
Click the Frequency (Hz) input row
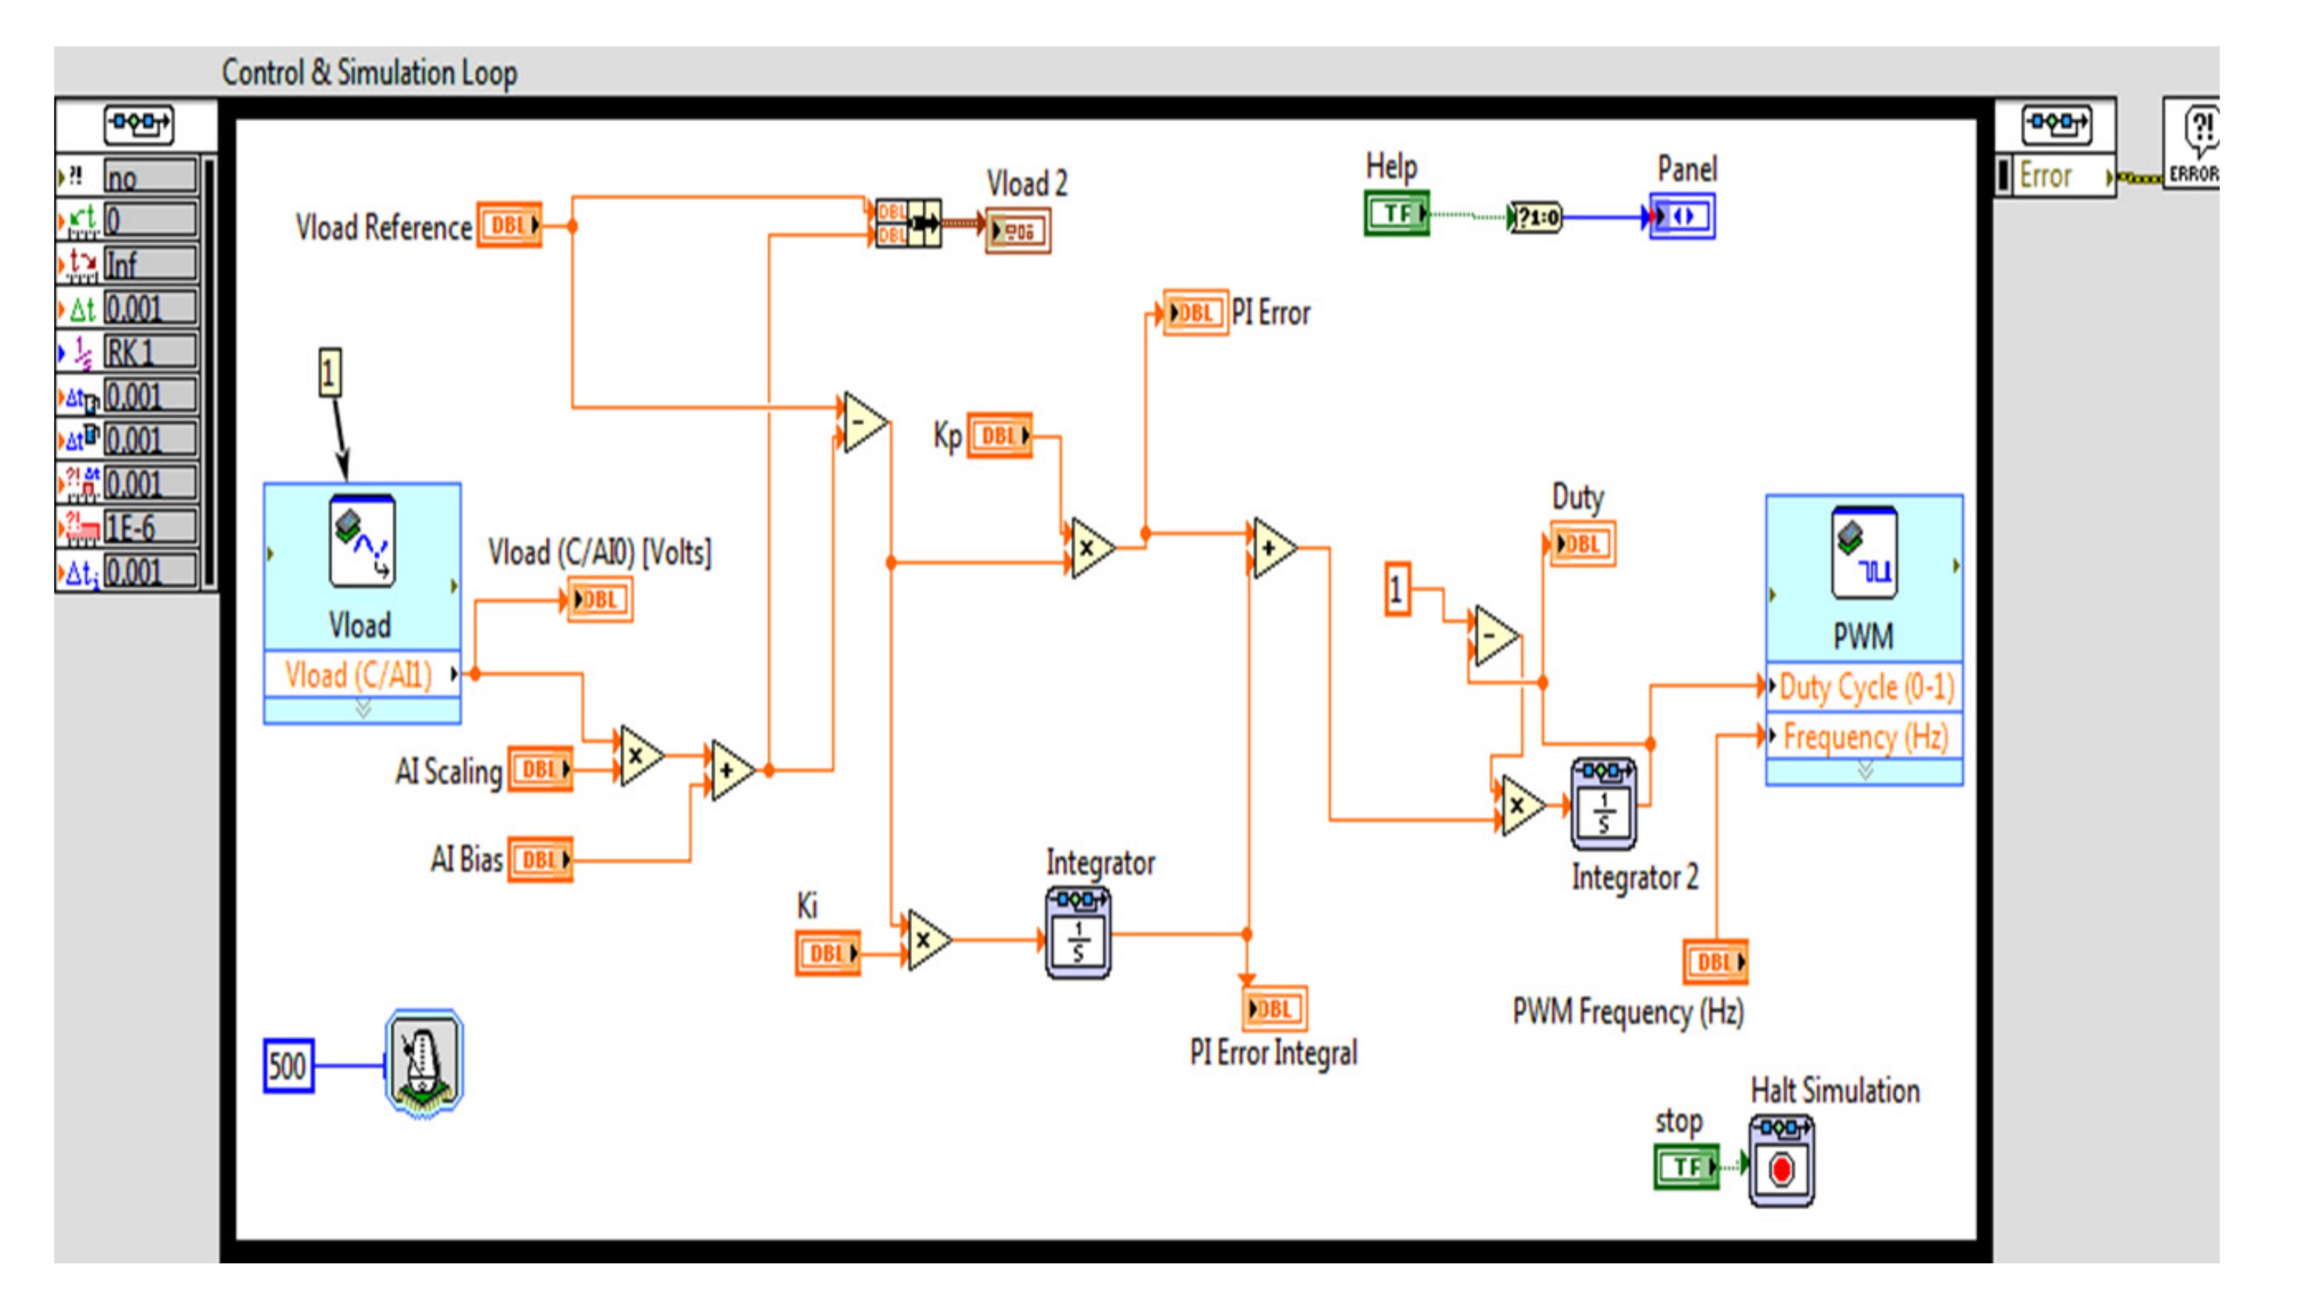tap(1865, 736)
